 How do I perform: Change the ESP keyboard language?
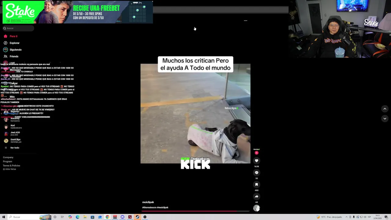pyautogui.click(x=369, y=217)
